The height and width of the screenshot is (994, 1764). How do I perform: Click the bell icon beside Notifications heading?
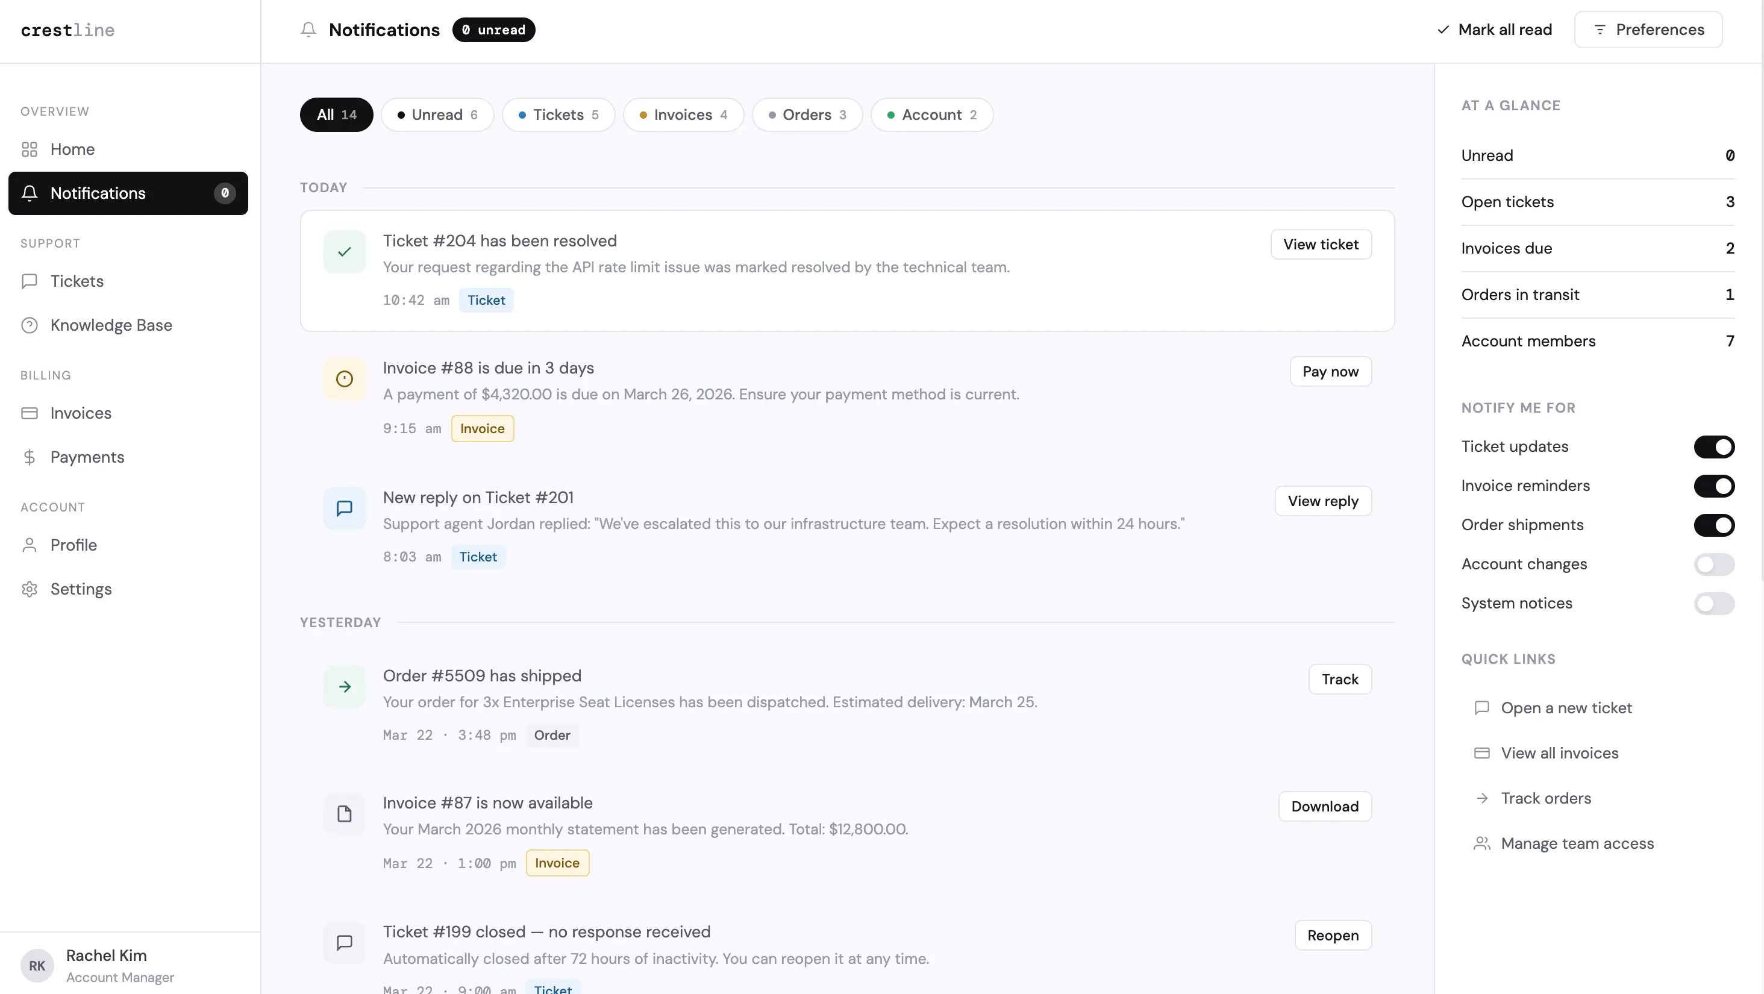[308, 30]
